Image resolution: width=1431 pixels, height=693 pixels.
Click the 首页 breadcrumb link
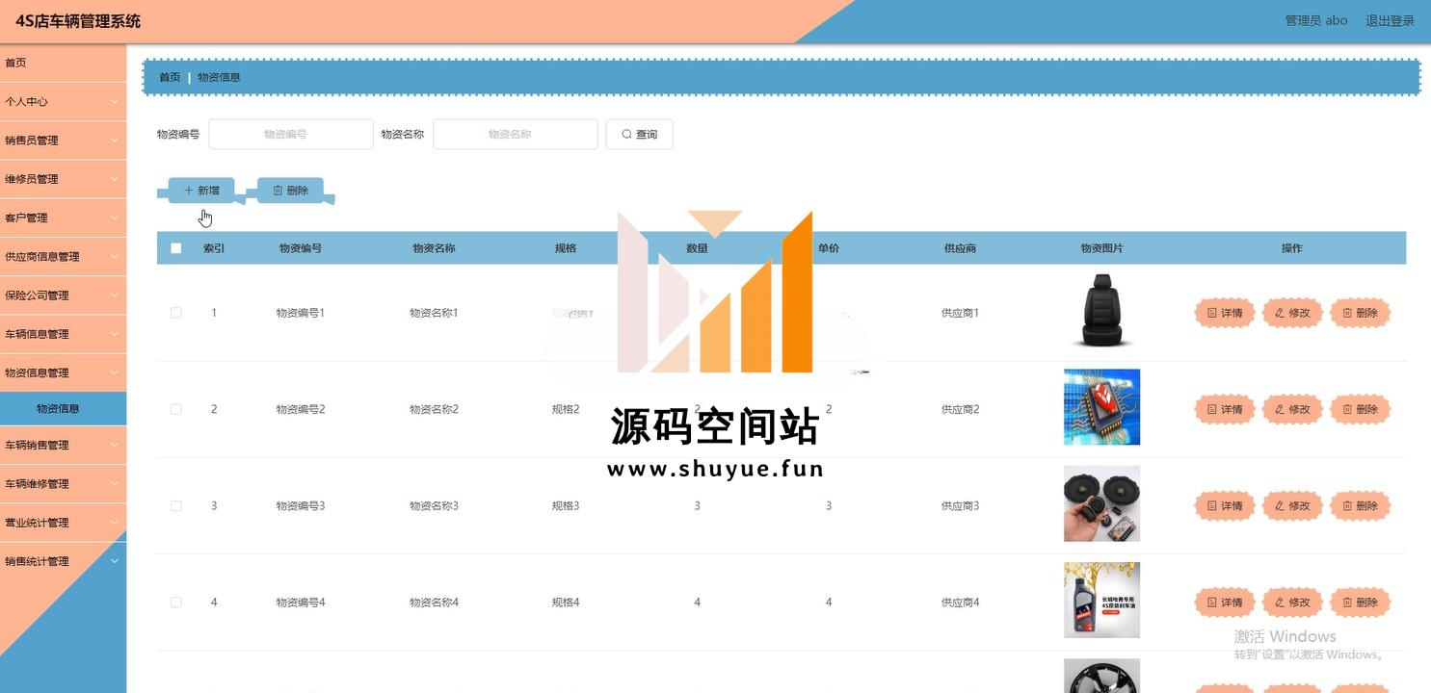click(170, 77)
